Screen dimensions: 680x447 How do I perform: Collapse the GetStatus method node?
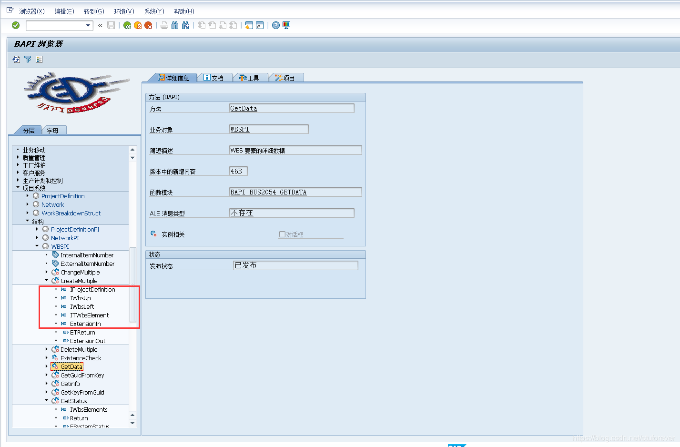(x=47, y=401)
